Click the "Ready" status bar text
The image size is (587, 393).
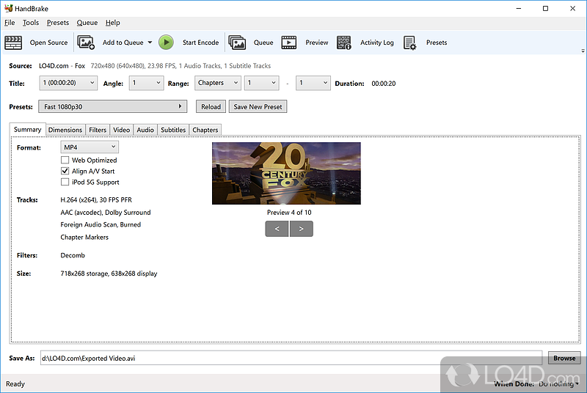coord(15,384)
